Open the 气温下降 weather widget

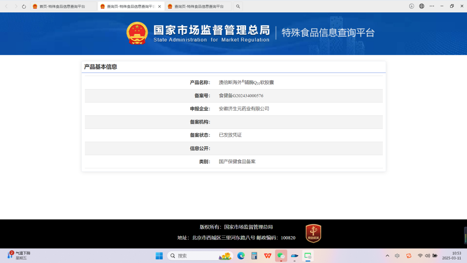pos(19,255)
